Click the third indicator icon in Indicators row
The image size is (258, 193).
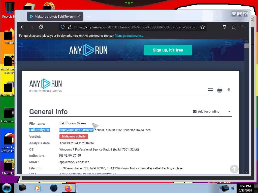point(70,156)
